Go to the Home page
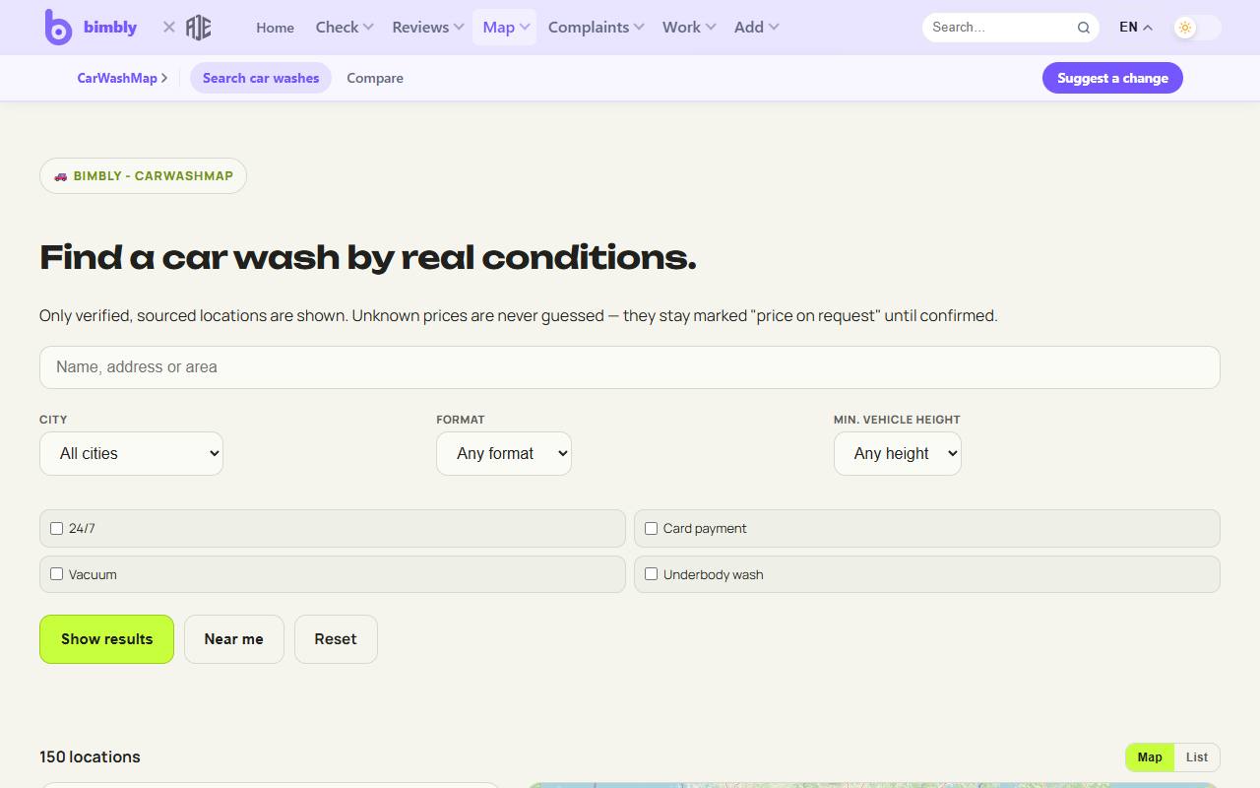 pyautogui.click(x=276, y=28)
